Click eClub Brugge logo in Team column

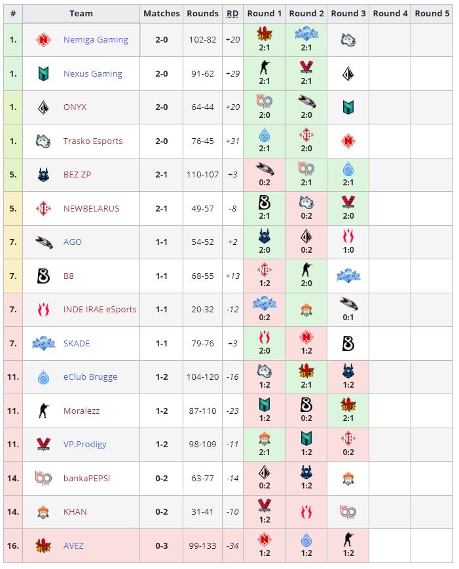[43, 377]
